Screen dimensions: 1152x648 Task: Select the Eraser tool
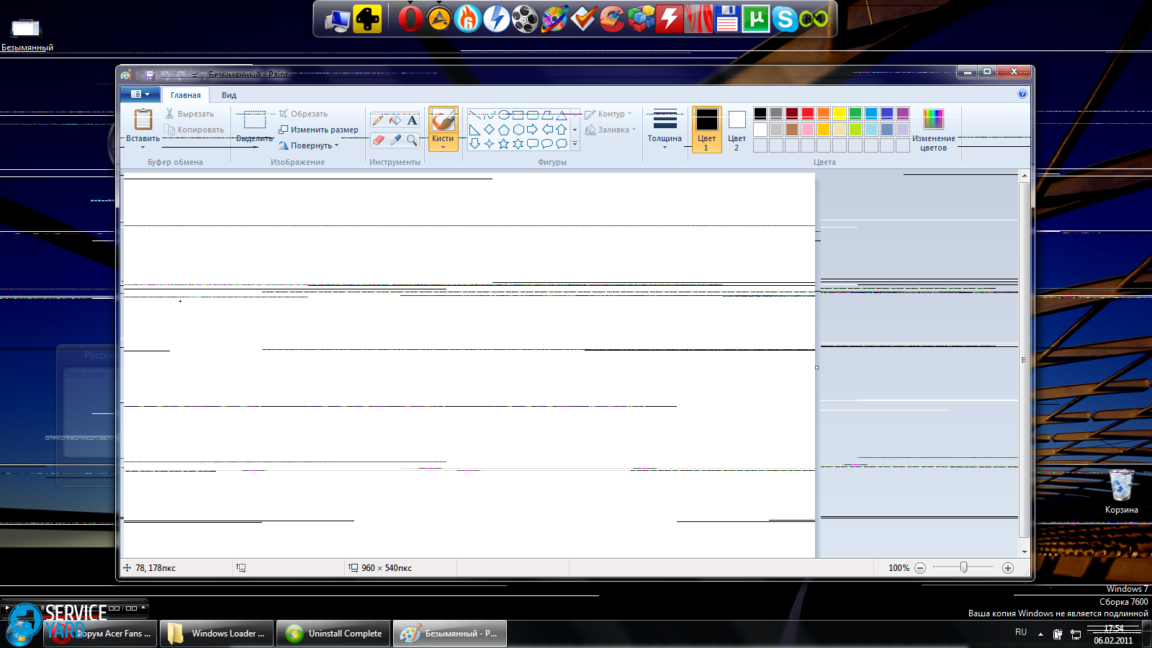tap(378, 140)
